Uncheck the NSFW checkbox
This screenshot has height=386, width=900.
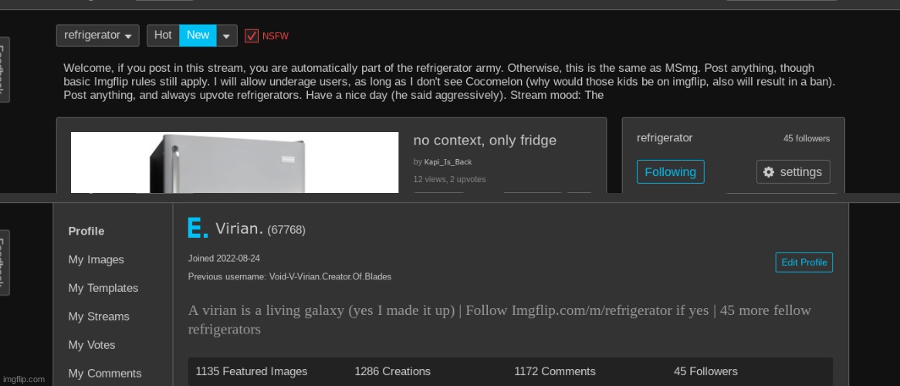pos(252,36)
